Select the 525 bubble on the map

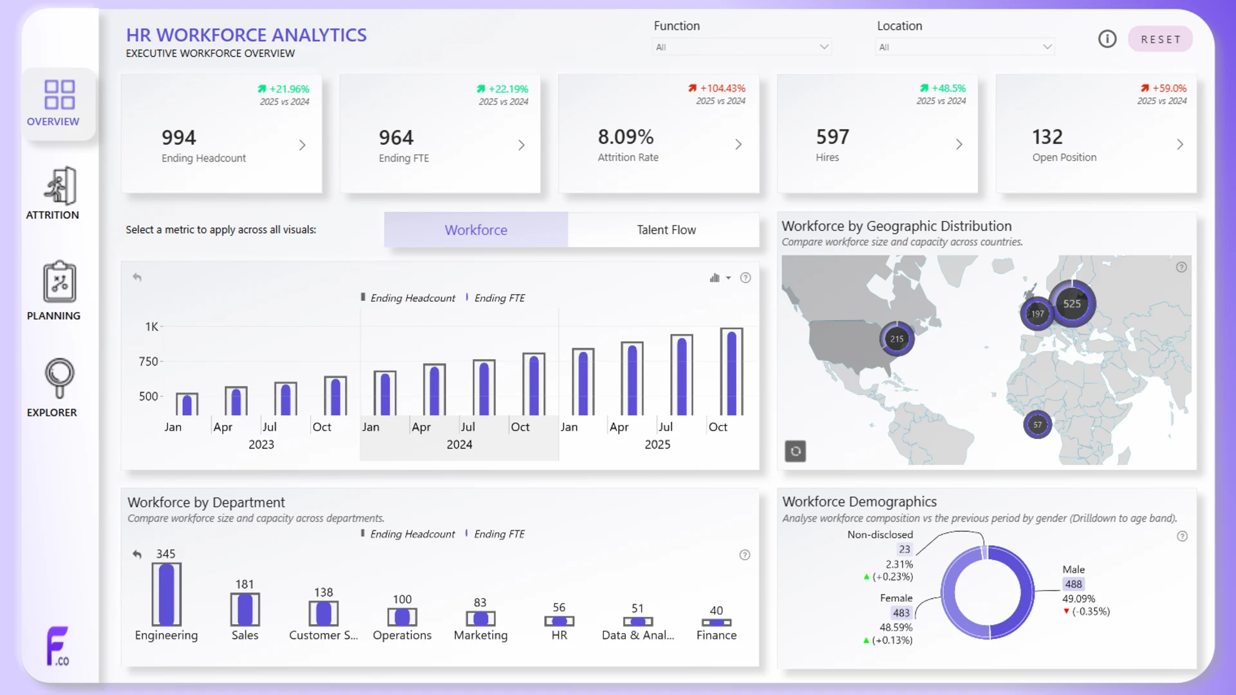pyautogui.click(x=1072, y=304)
